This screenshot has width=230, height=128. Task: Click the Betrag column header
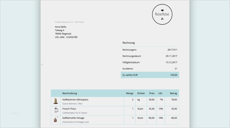(x=173, y=93)
